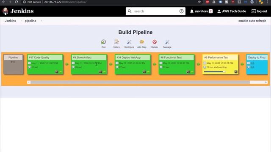Click the pipeline breadcrumb link
The height and width of the screenshot is (152, 271).
[30, 21]
